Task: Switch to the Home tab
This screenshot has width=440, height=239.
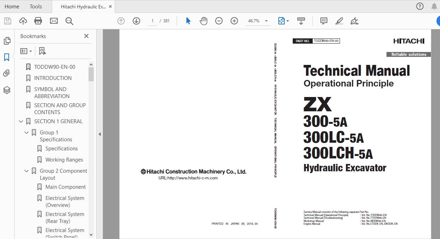Action: pyautogui.click(x=12, y=6)
